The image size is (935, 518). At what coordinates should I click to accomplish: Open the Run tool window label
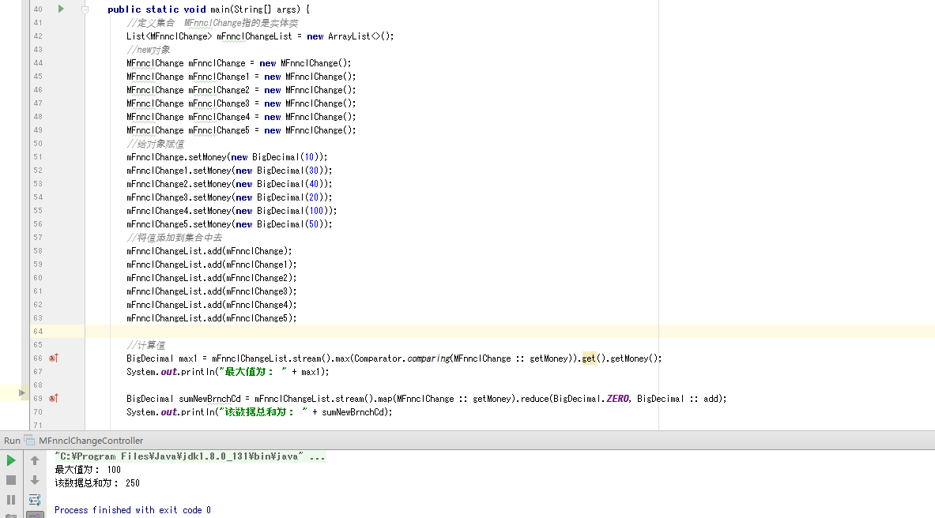[12, 441]
